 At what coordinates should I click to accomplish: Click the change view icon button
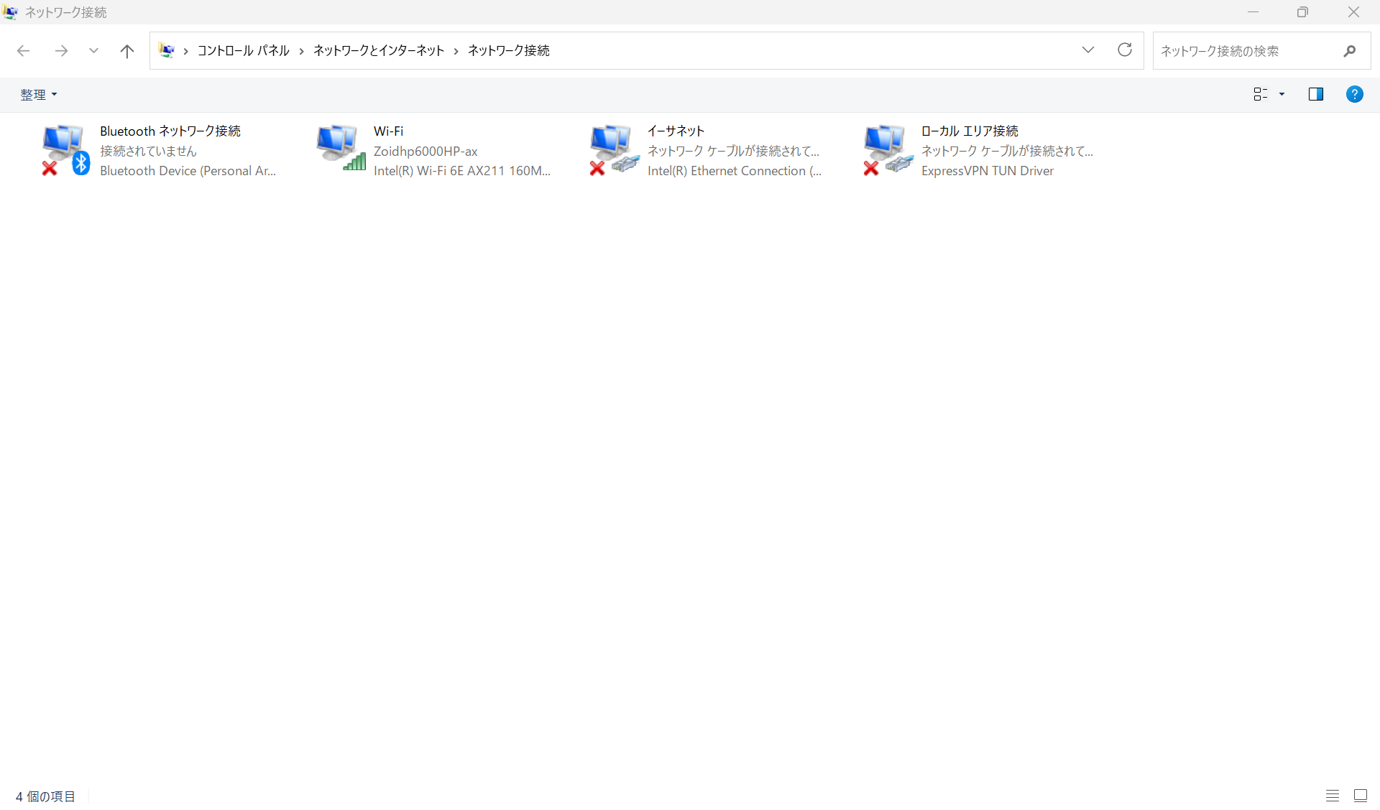click(1260, 94)
